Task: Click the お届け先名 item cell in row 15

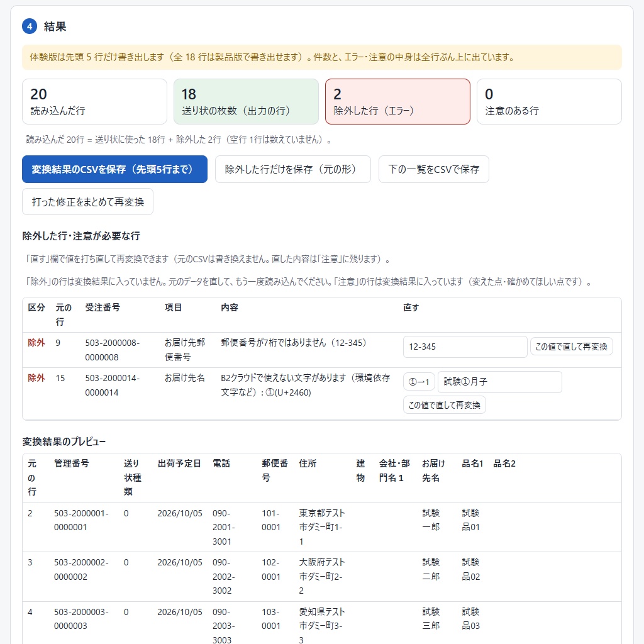Action: [x=185, y=378]
